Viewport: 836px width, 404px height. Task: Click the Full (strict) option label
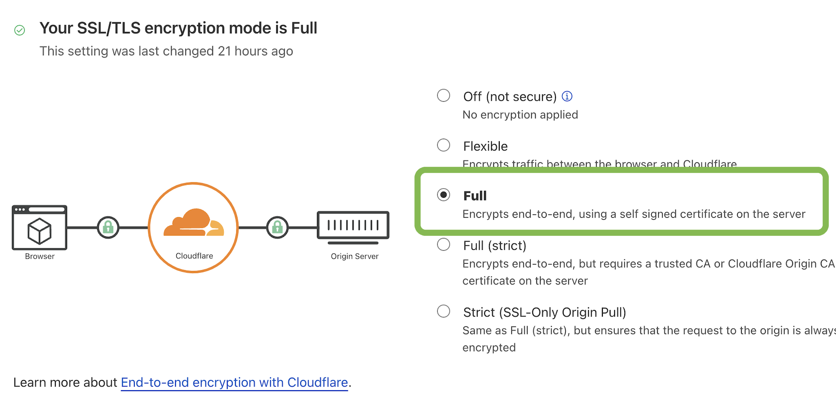pos(495,246)
